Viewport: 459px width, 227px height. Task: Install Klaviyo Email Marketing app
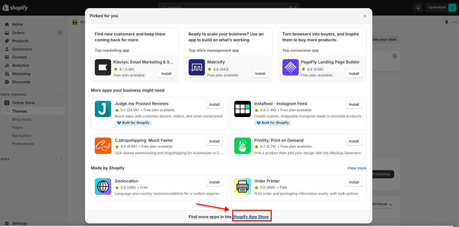click(166, 74)
